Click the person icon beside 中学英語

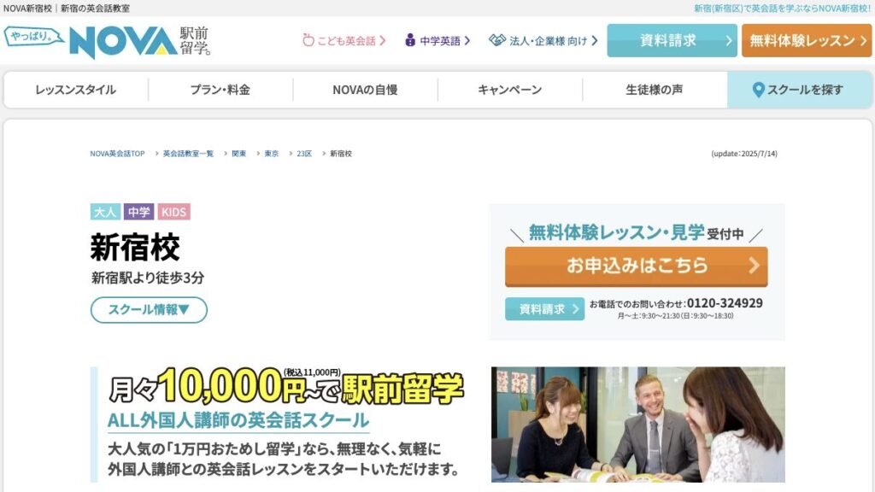(410, 40)
